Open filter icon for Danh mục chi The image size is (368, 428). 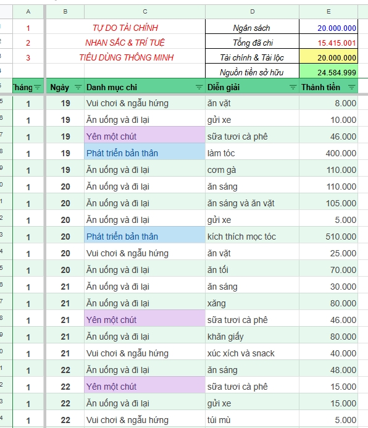tap(199, 87)
